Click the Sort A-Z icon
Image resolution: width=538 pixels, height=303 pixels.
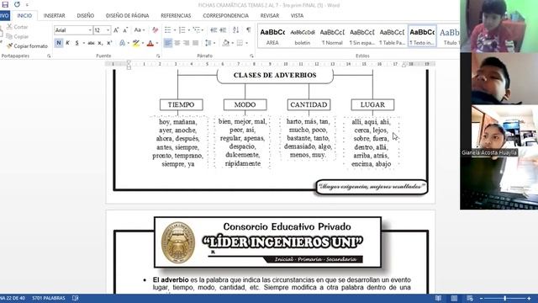pyautogui.click(x=235, y=30)
